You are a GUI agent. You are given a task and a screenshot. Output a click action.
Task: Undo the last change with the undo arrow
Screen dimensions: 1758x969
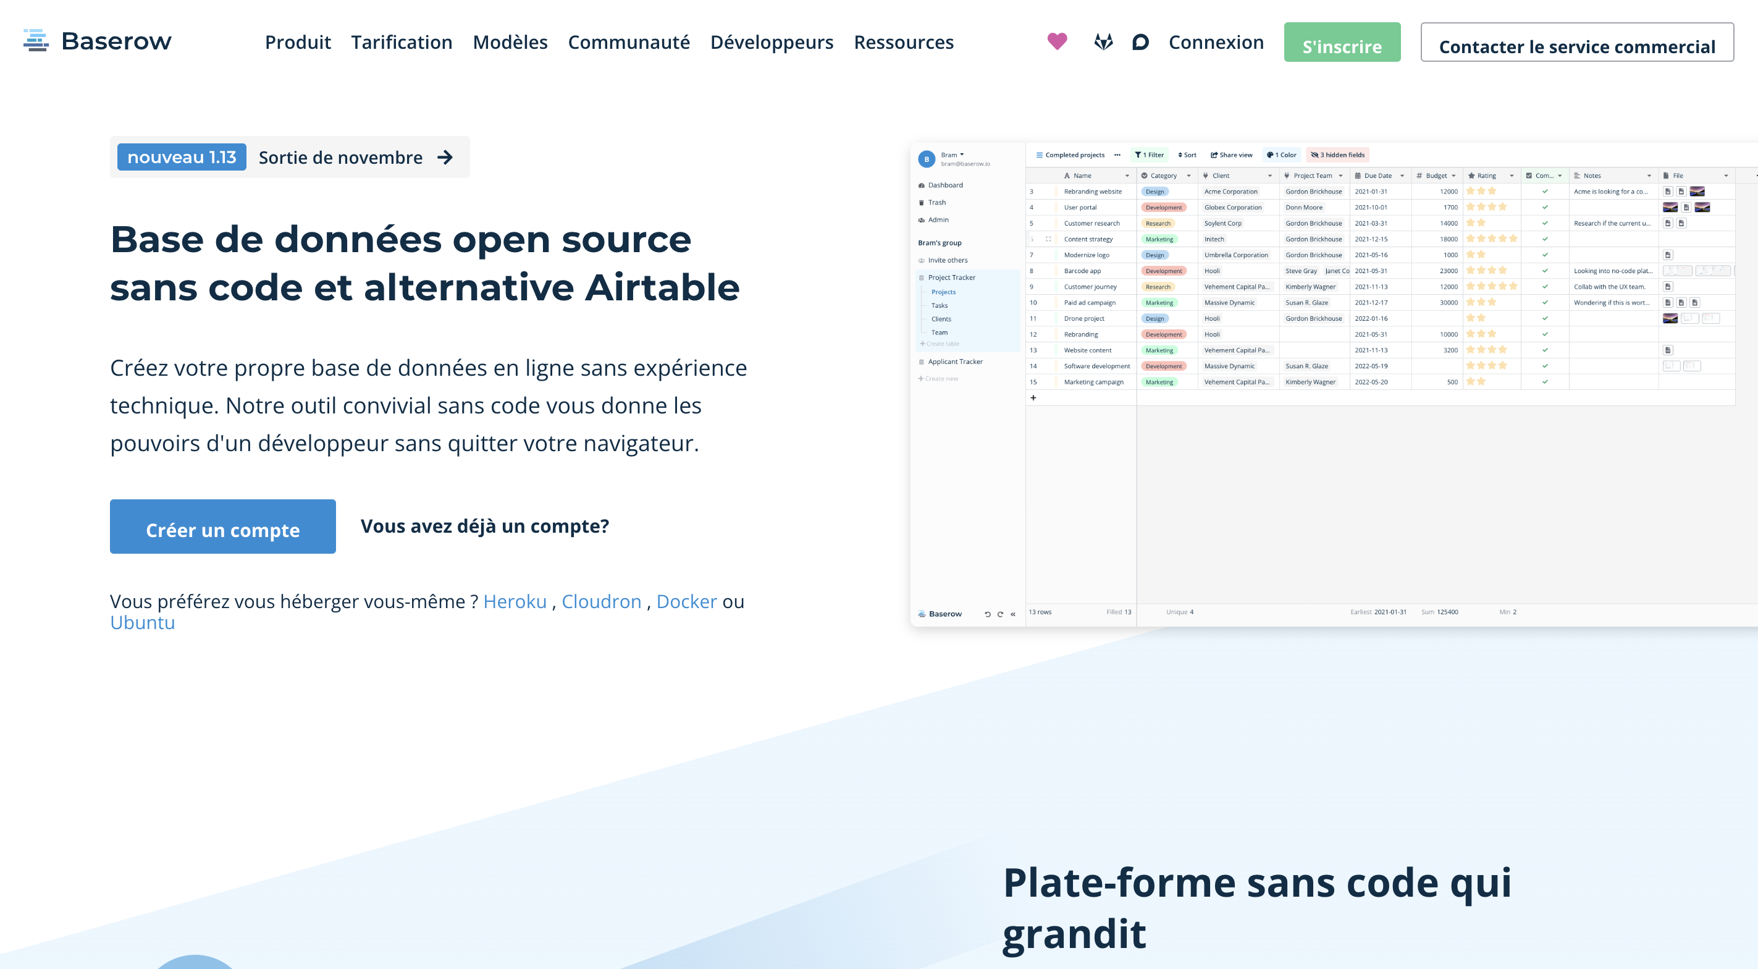[988, 614]
